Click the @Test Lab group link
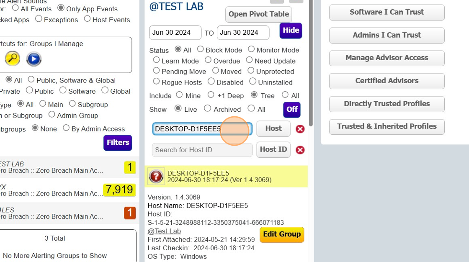 click(x=164, y=231)
